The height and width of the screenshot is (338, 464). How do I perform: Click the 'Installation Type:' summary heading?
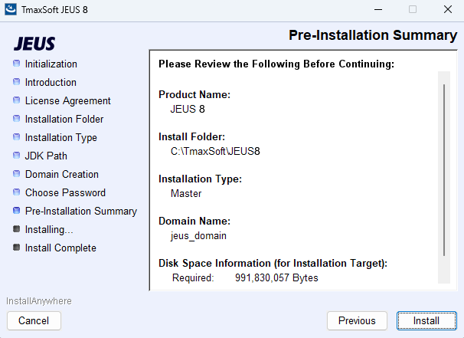click(x=201, y=179)
